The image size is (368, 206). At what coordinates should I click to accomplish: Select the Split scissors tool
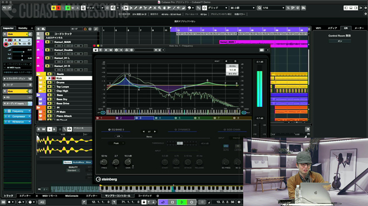coord(145,8)
